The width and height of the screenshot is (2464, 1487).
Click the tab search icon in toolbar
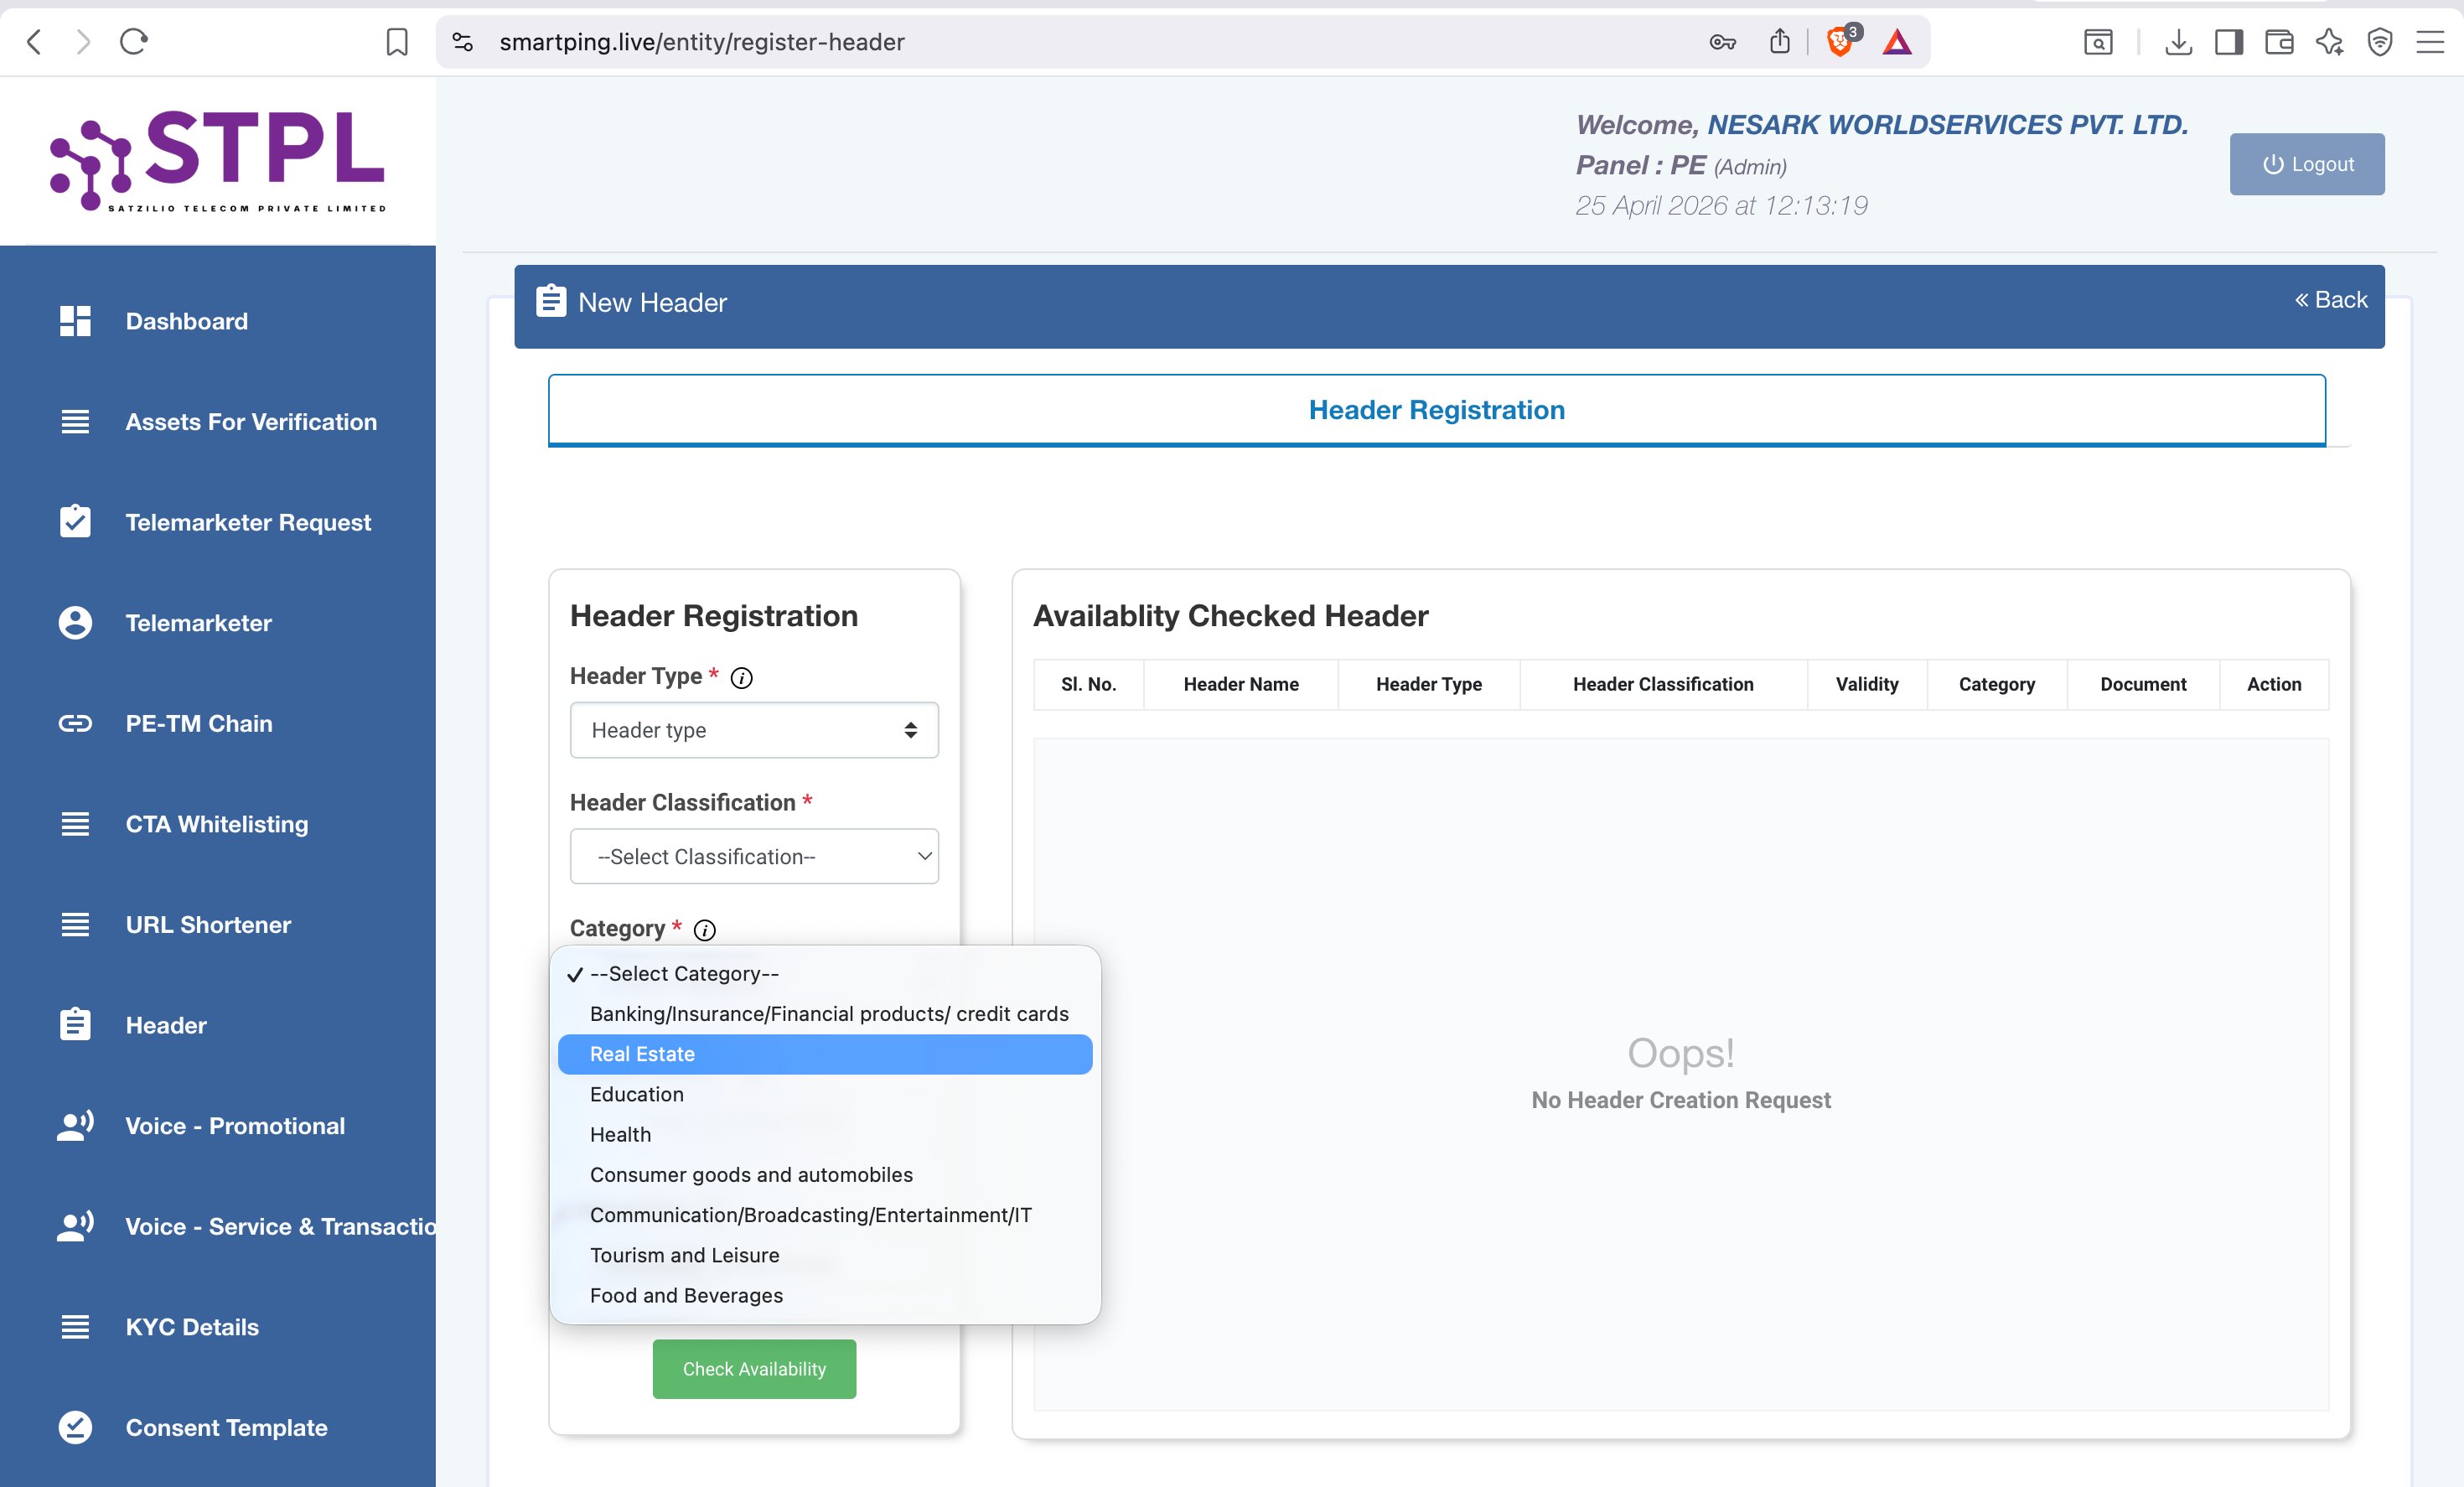[x=2098, y=42]
